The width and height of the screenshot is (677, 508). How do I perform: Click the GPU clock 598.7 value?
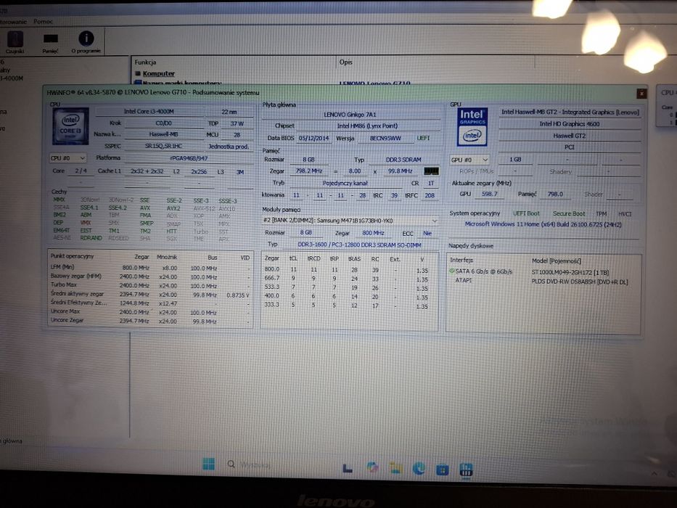(x=490, y=194)
